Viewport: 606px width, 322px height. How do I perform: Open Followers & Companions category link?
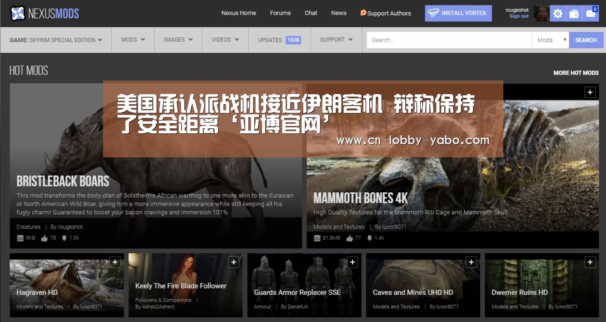click(164, 300)
